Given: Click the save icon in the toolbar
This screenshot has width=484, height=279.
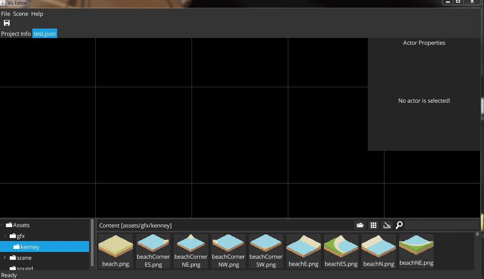Looking at the screenshot, I should click(7, 23).
